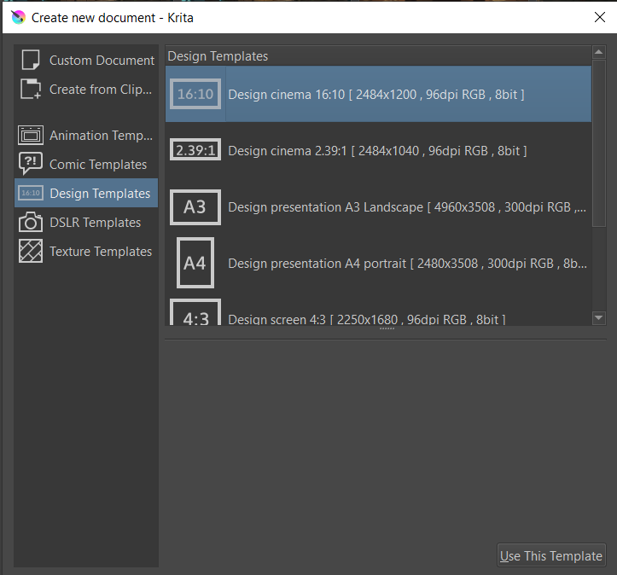Click the Design Templates 16:10 sidebar icon

(31, 193)
